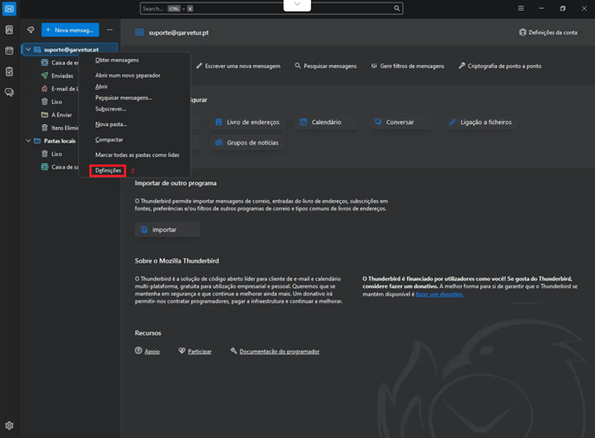The width and height of the screenshot is (595, 438).
Task: Click the developer documentation wrench icon
Action: point(234,351)
